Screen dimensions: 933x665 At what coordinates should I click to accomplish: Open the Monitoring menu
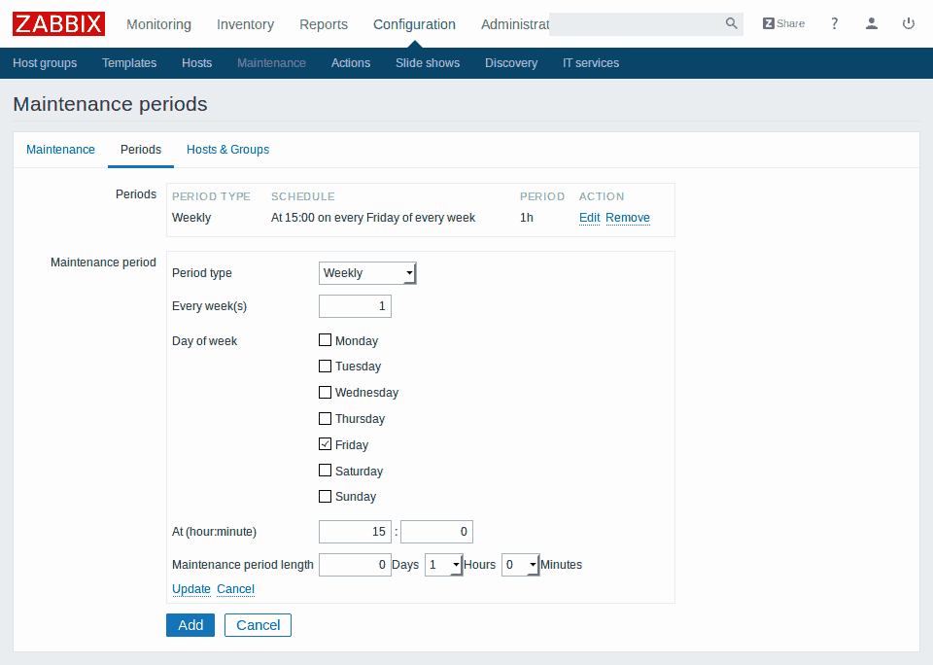pyautogui.click(x=158, y=24)
